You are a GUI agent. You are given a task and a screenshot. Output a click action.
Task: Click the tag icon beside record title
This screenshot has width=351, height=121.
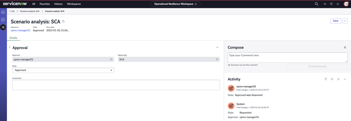pos(64,22)
